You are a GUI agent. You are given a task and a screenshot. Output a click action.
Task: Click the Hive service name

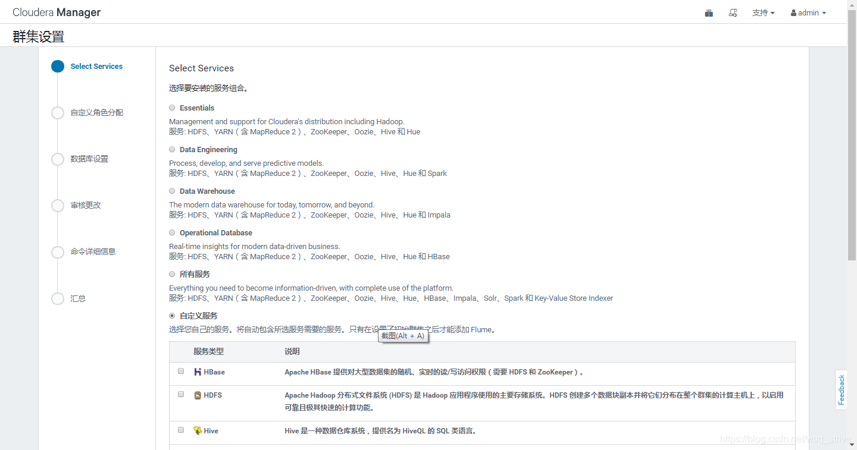click(211, 431)
